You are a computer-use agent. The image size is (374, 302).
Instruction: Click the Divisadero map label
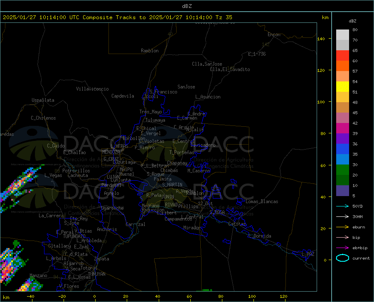[x=203, y=145]
